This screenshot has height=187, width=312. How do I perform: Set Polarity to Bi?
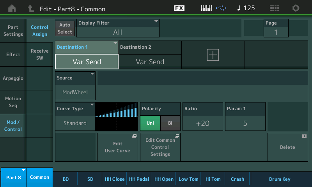(170, 123)
